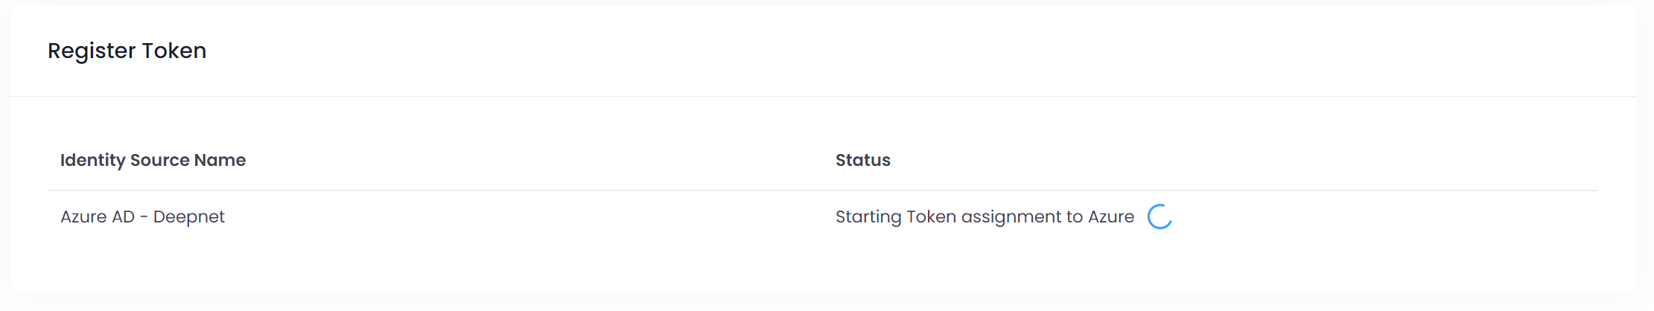Click the word Register in panel title
This screenshot has width=1654, height=311.
(x=92, y=51)
